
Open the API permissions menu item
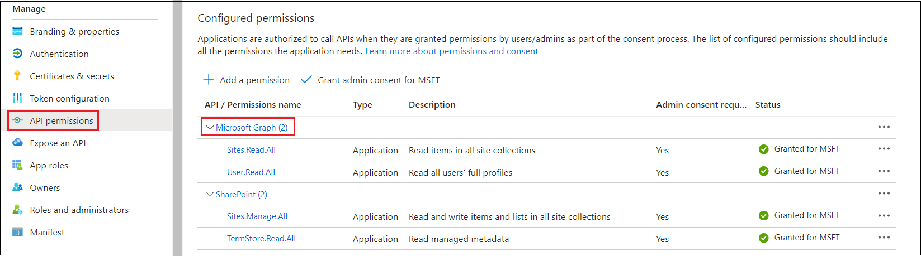tap(62, 120)
